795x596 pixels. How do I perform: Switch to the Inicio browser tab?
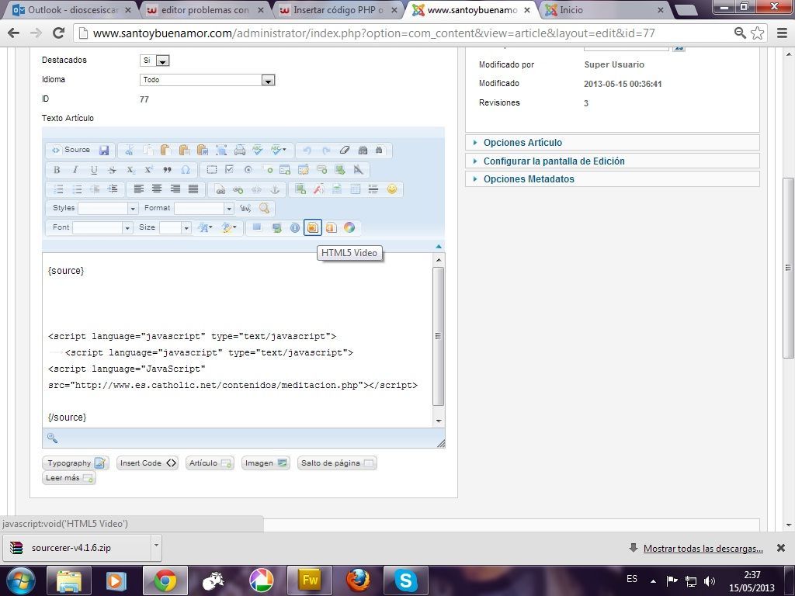pos(604,9)
